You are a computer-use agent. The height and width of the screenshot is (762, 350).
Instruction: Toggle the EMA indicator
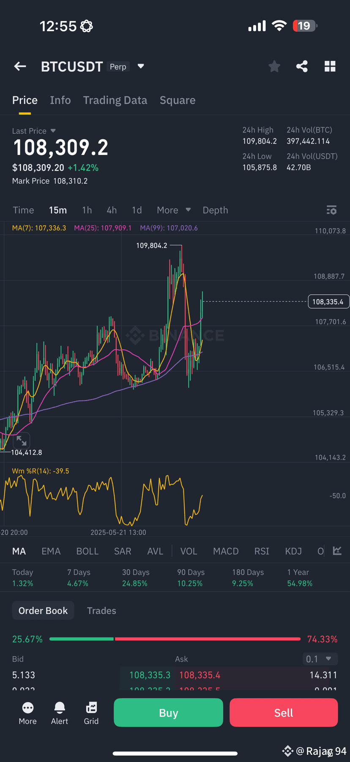pos(51,551)
